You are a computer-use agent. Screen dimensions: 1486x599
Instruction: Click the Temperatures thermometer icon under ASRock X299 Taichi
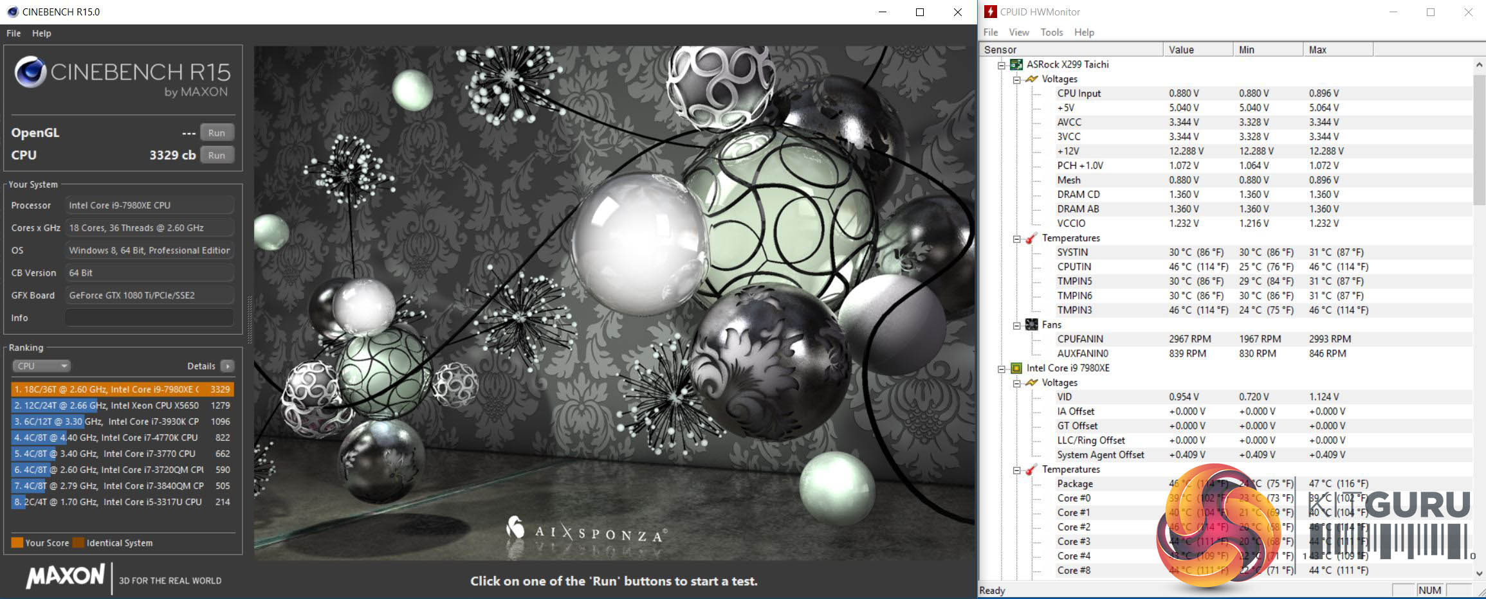tap(1032, 238)
